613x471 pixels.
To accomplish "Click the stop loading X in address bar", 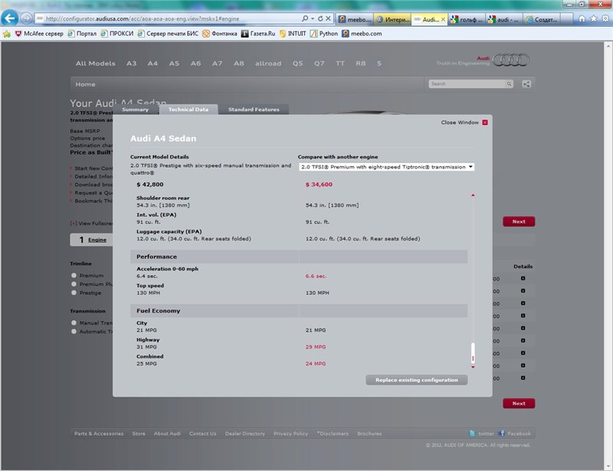I will [328, 18].
